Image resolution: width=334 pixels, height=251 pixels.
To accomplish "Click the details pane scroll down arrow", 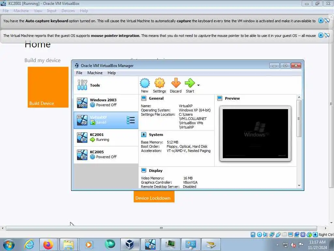I will (299, 186).
